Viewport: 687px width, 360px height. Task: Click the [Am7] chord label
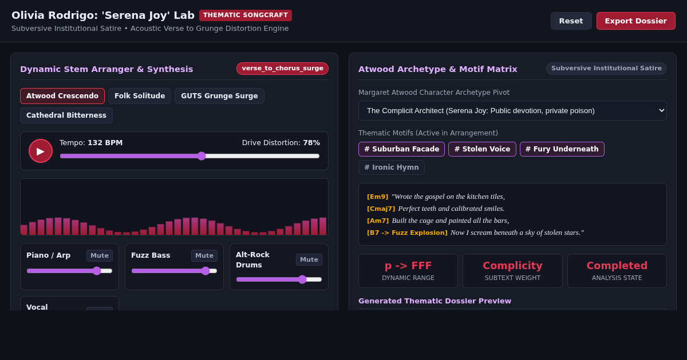tap(378, 221)
